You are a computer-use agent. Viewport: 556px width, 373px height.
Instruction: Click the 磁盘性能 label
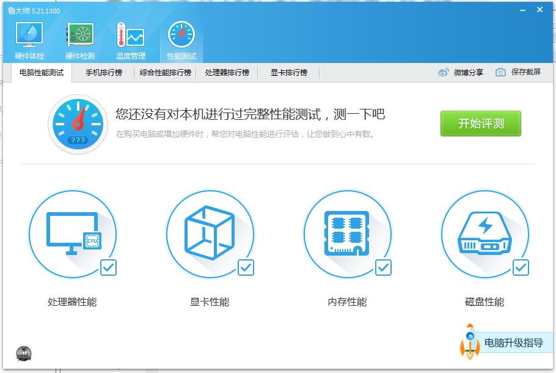tap(485, 302)
